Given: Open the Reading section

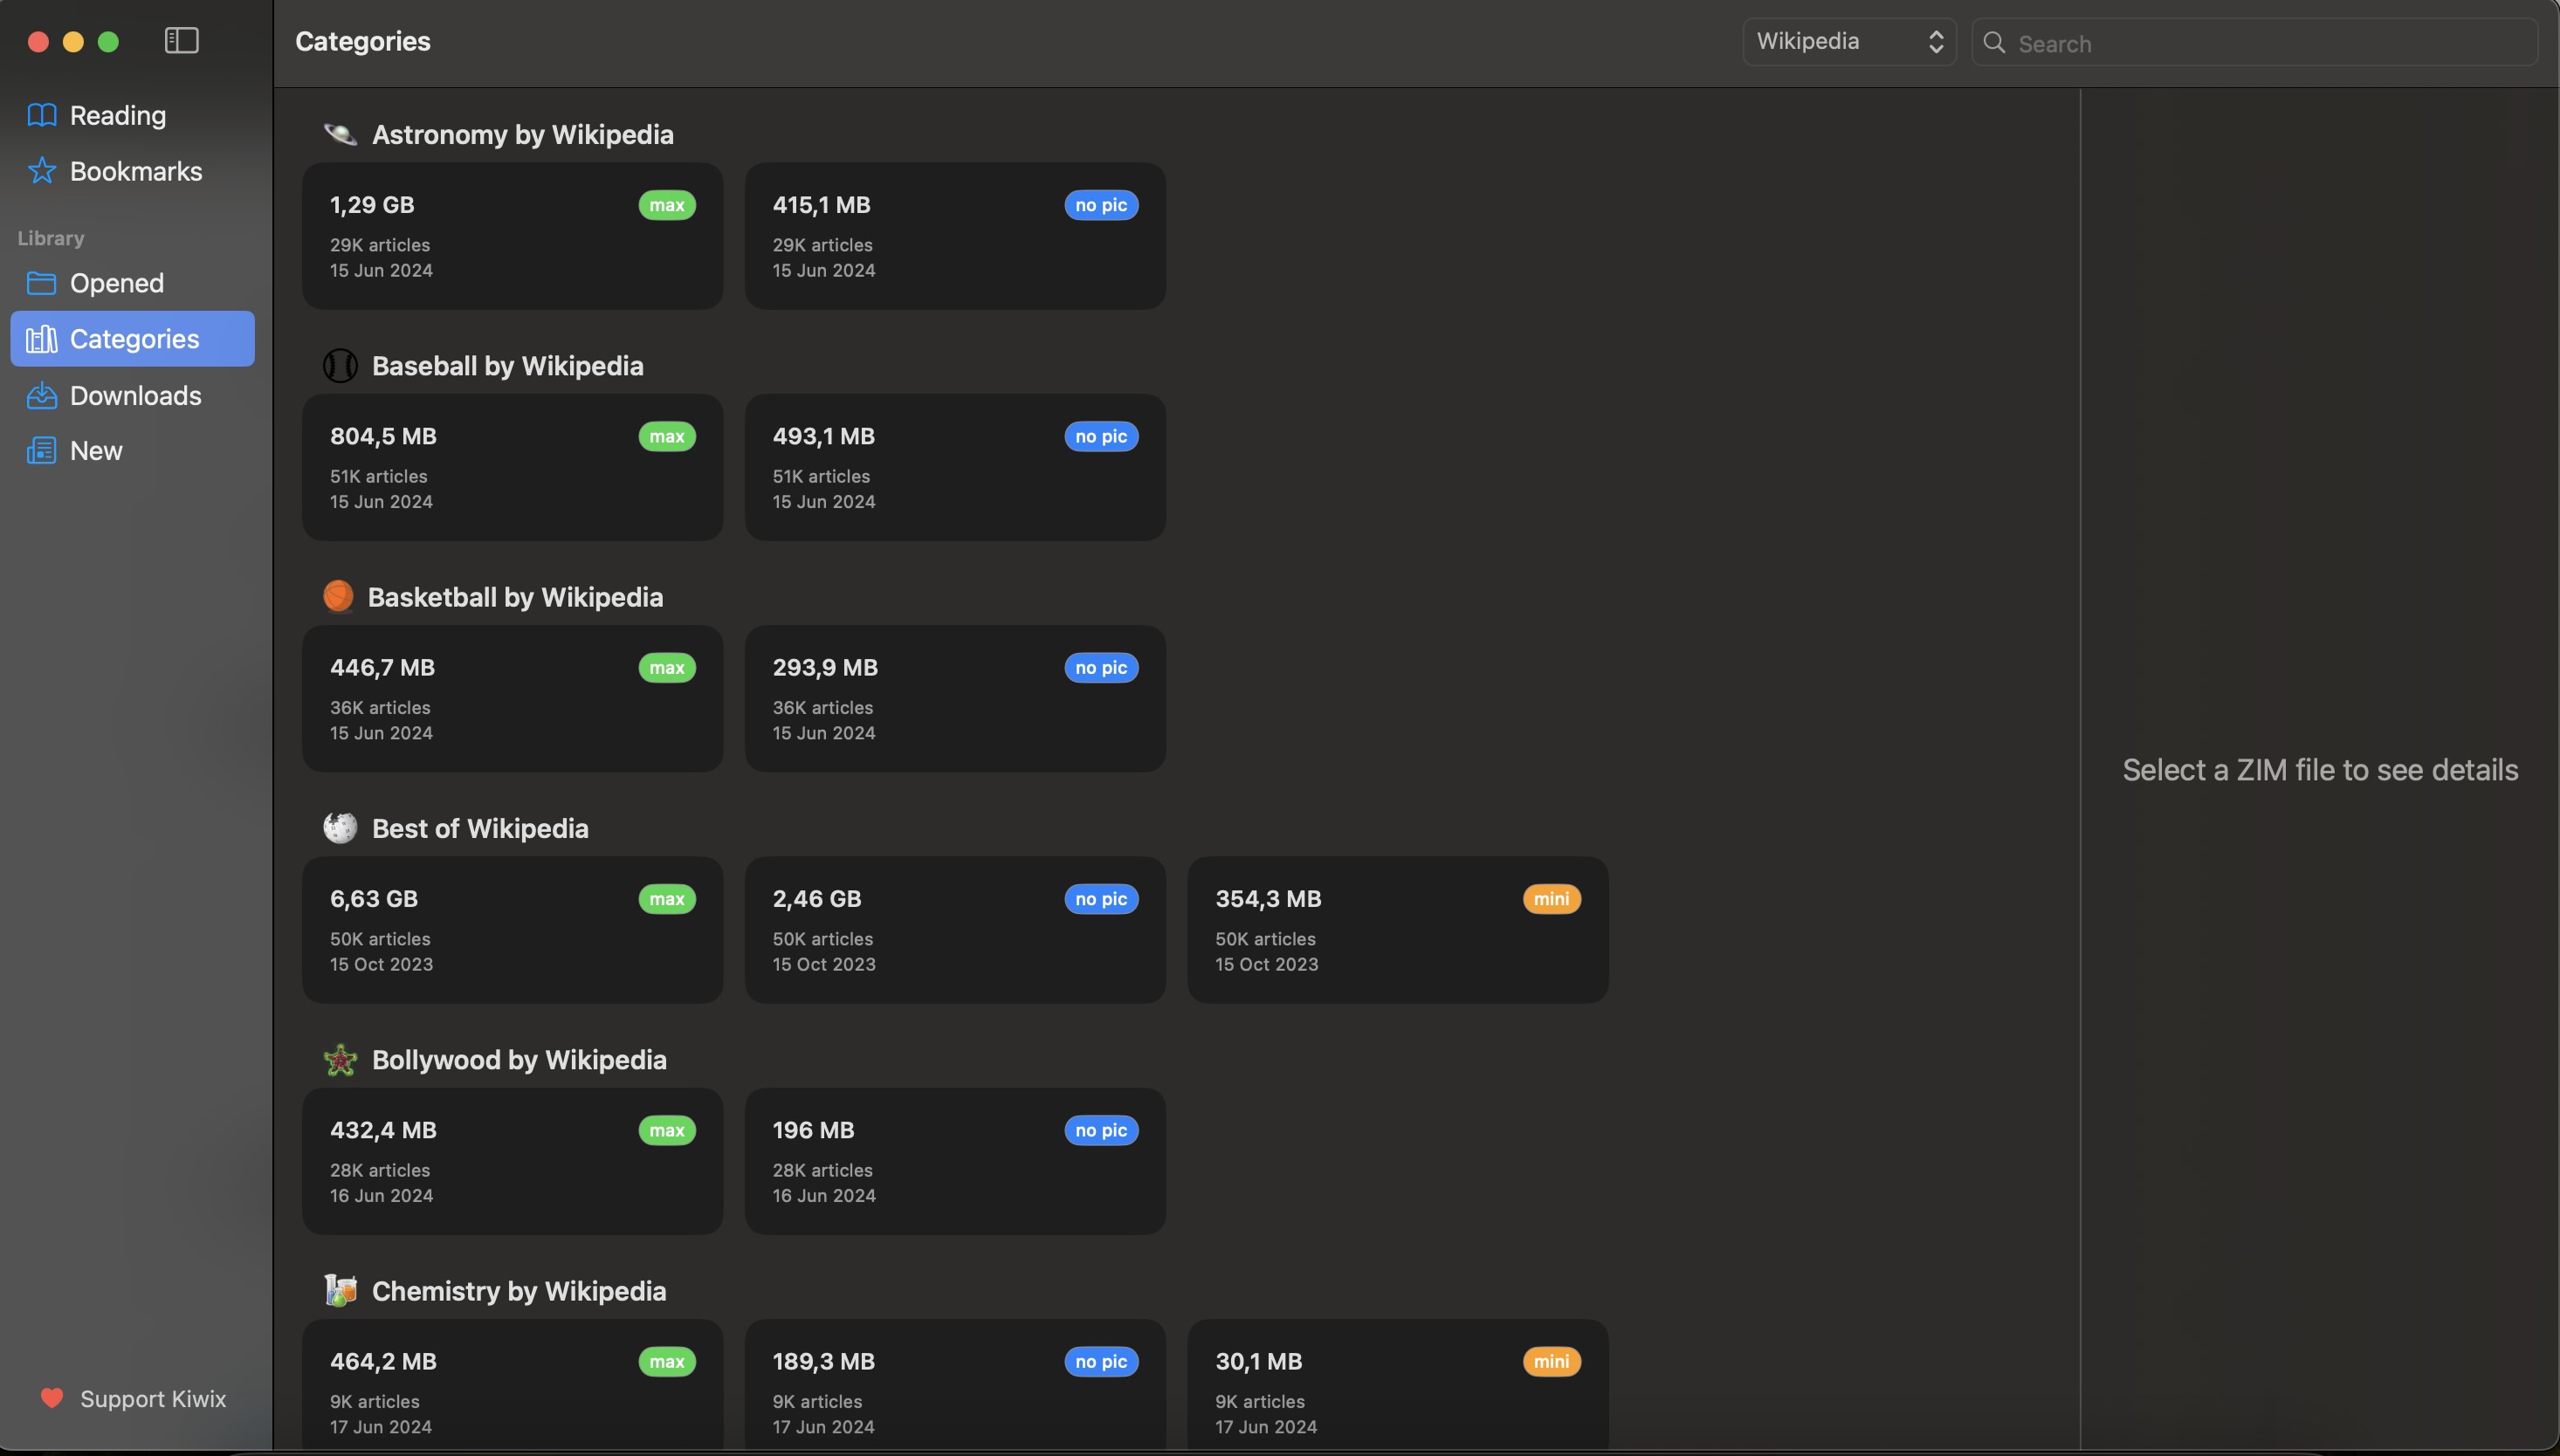Looking at the screenshot, I should (x=132, y=115).
